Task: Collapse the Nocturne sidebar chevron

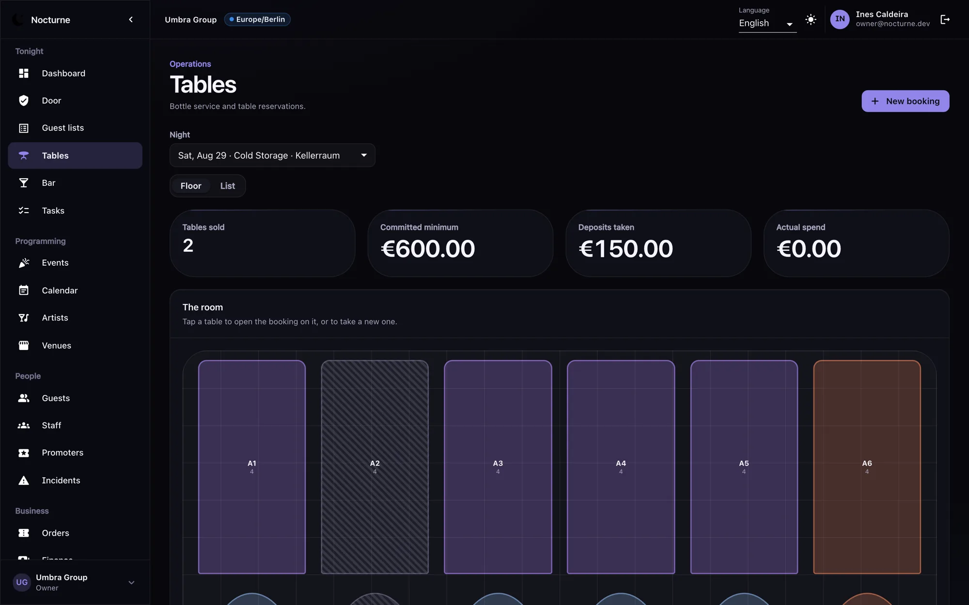Action: click(x=131, y=19)
